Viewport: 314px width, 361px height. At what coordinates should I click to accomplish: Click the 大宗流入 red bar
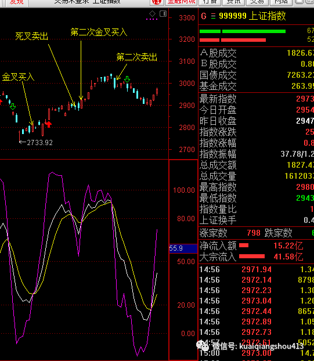tap(252, 257)
